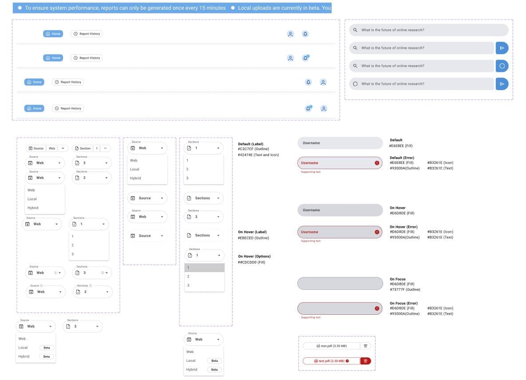This screenshot has height=380, width=526.
Task: Click the empty grey field with dark outline
Action: point(340,283)
